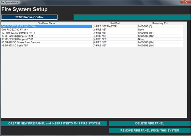Create new fire panel and insert it
This screenshot has width=191, height=136.
tap(54, 123)
